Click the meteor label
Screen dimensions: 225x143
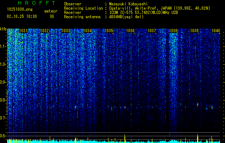pos(51,11)
